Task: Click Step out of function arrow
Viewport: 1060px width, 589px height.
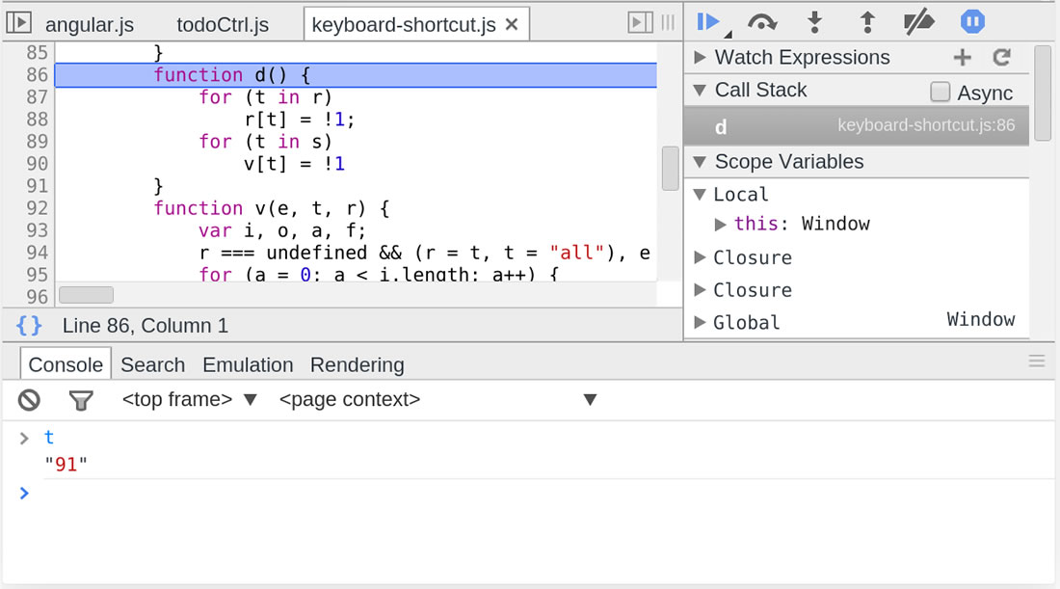Action: (867, 22)
